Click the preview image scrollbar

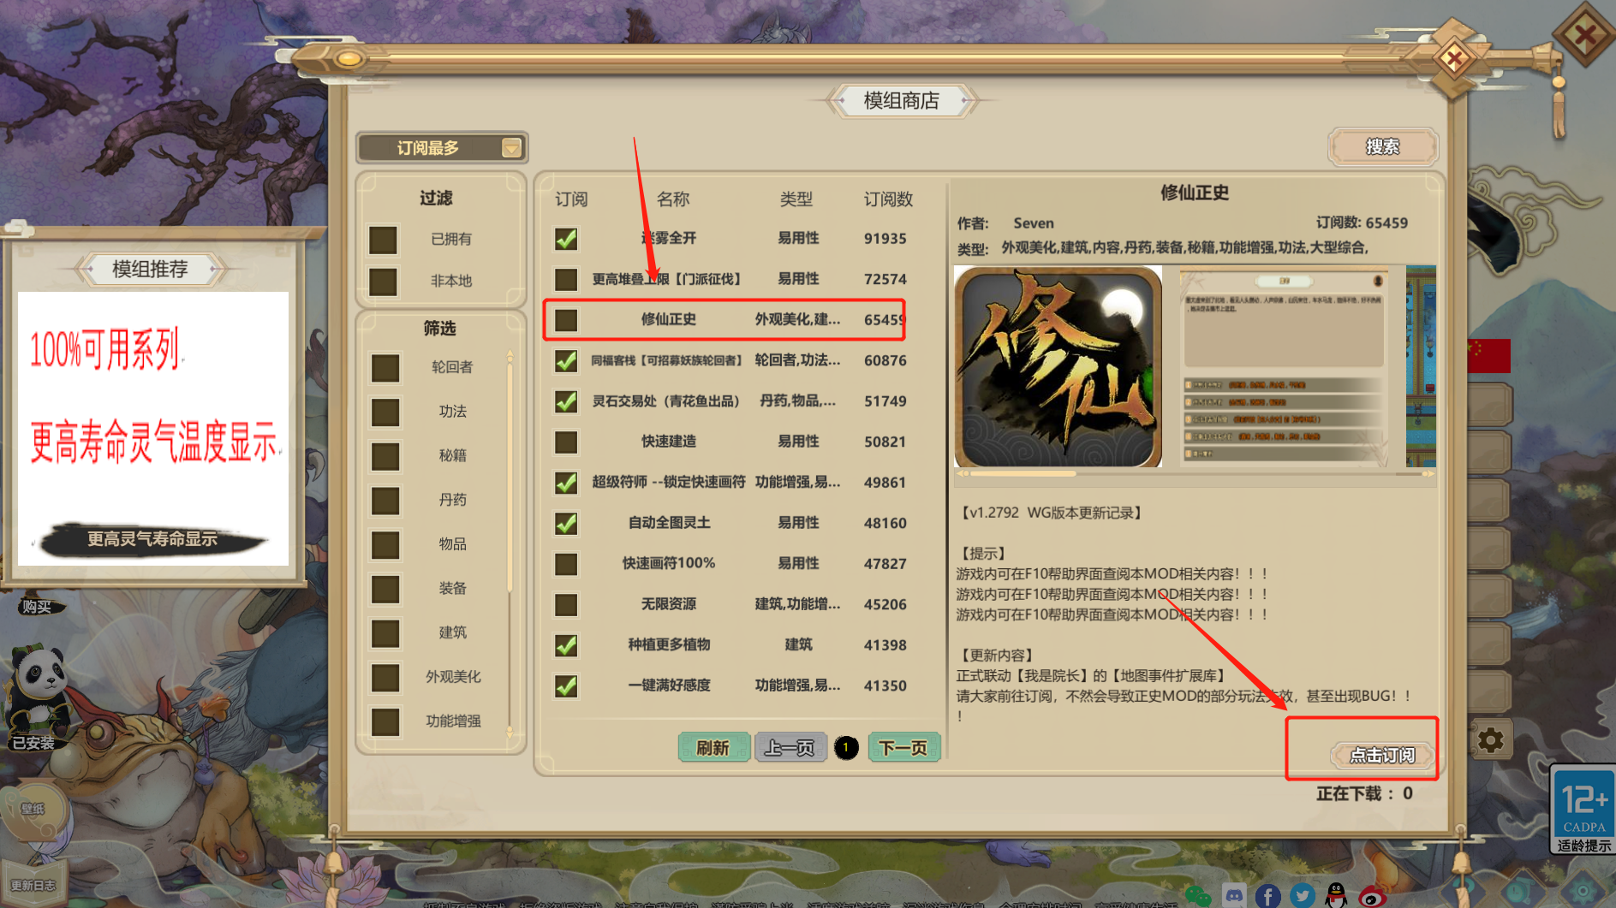pos(1195,473)
